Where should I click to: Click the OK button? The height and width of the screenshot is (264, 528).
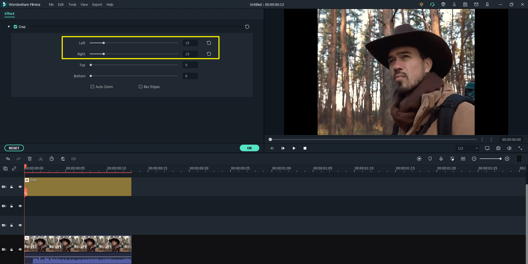tap(249, 148)
